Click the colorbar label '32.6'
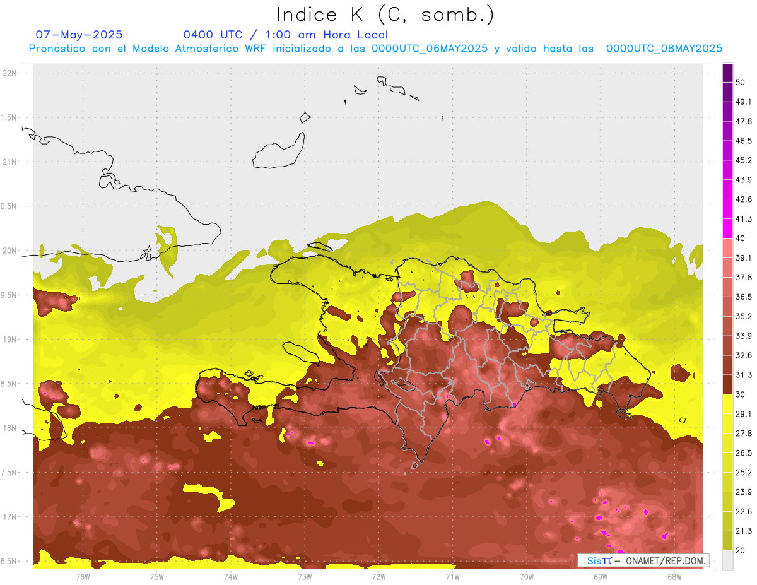 [x=743, y=355]
